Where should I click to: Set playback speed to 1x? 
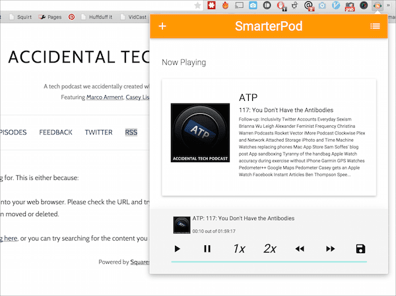(x=239, y=249)
